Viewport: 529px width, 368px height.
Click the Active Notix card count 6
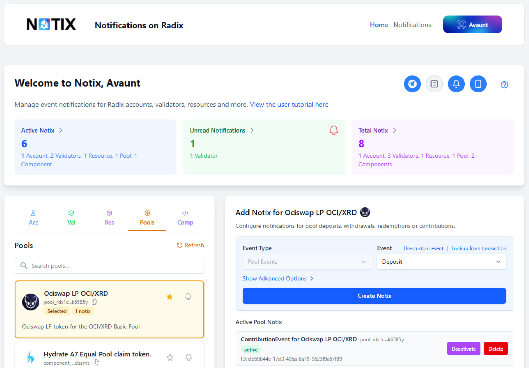(24, 144)
